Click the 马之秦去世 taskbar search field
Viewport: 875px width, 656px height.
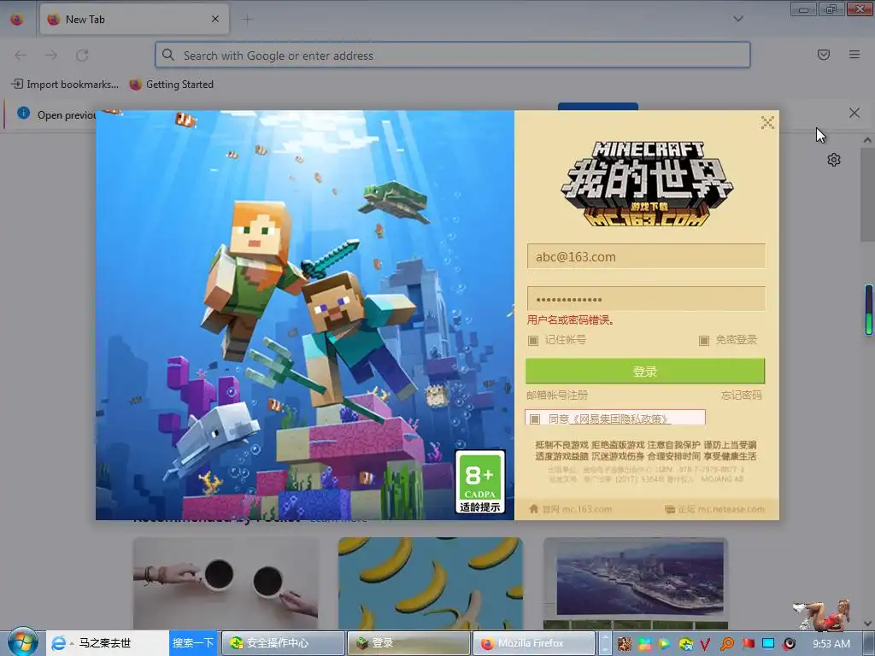122,643
